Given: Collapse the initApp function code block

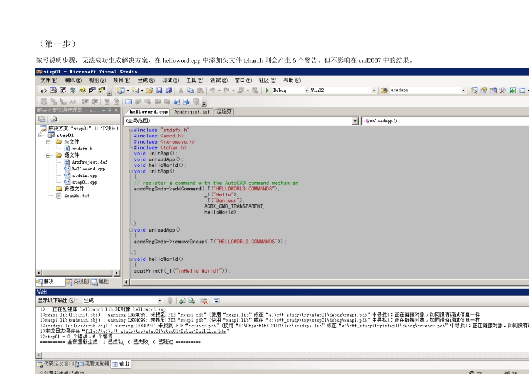Looking at the screenshot, I should click(131, 171).
